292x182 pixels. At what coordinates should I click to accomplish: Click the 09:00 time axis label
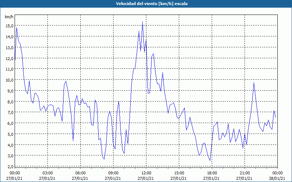(x=113, y=173)
